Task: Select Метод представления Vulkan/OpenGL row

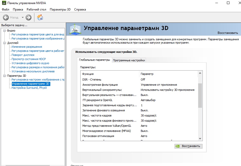Action: tap(139, 126)
